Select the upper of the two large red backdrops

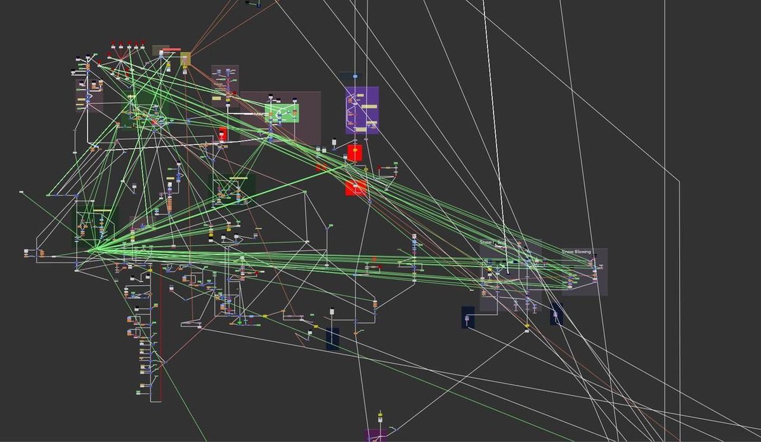354,153
